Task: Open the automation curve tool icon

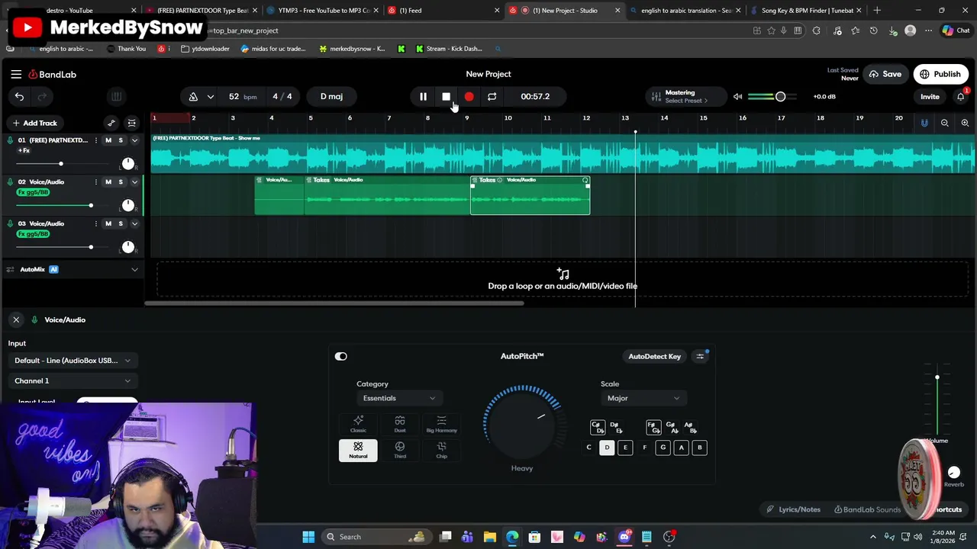Action: pos(111,123)
